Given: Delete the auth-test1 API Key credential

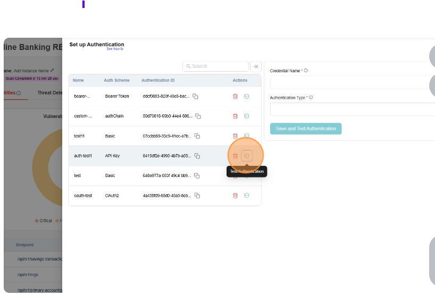Looking at the screenshot, I should [x=235, y=156].
